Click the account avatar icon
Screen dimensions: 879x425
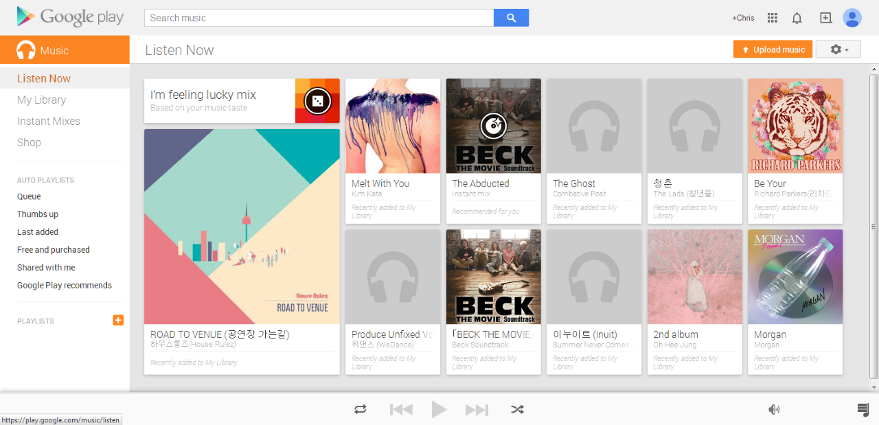[852, 17]
